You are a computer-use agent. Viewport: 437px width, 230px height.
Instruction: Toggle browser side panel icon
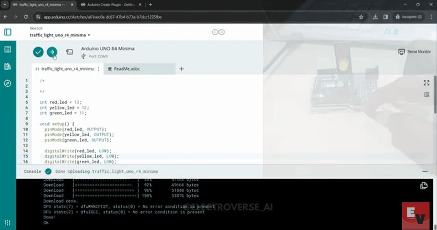click(386, 17)
